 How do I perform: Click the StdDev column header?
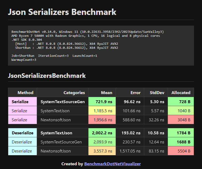pos(156,92)
